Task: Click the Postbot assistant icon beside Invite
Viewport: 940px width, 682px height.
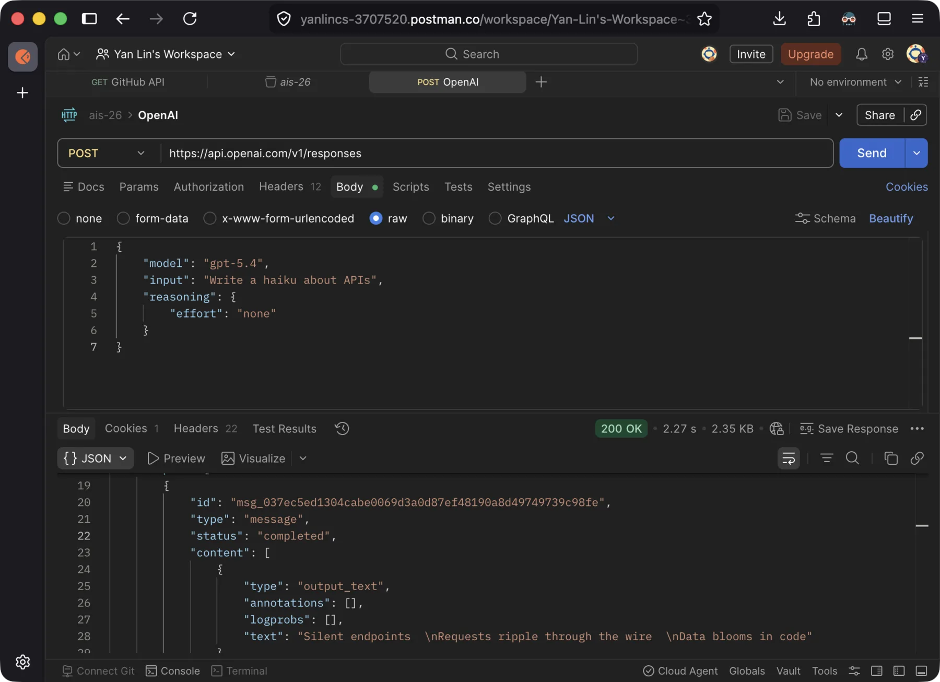Action: [x=709, y=54]
